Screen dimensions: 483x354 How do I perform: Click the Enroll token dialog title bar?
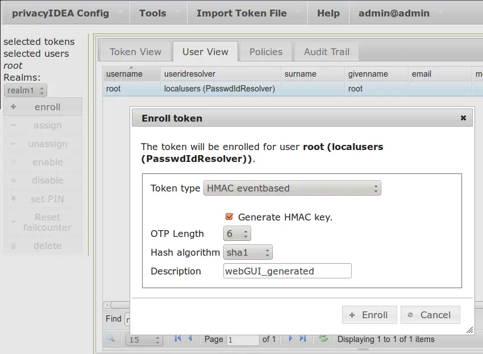point(302,118)
